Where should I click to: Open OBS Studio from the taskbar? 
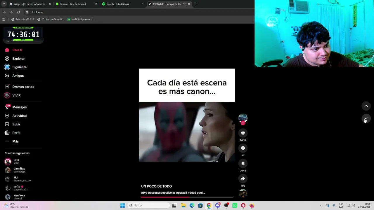(226, 205)
